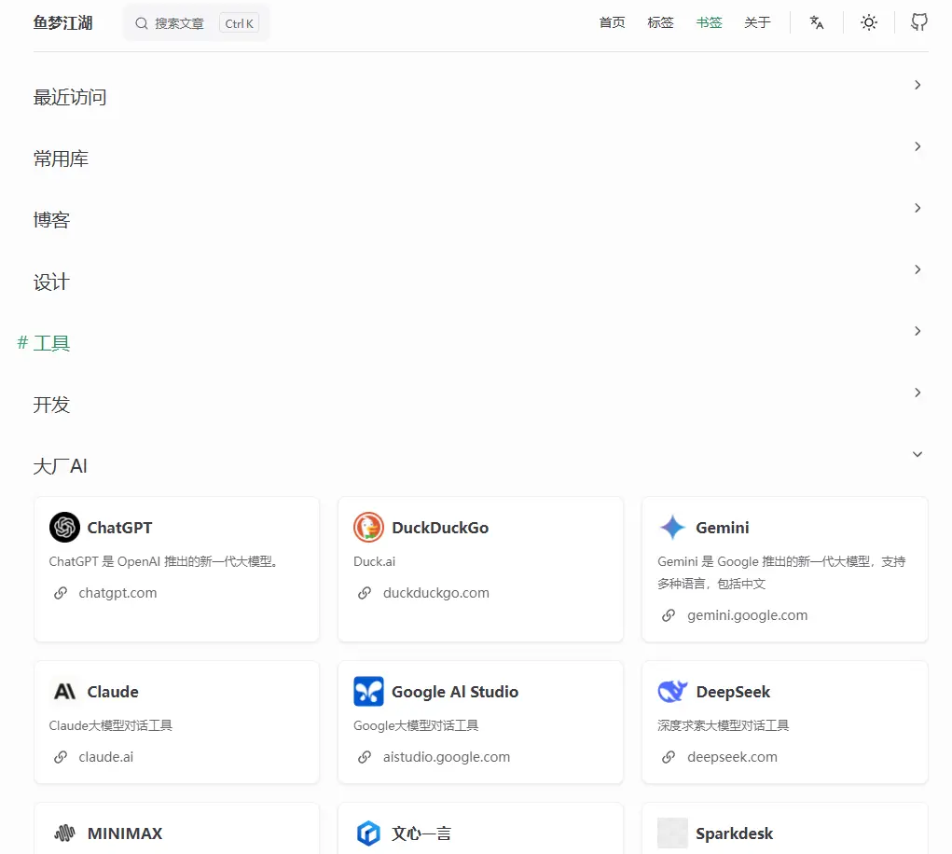Click the 工具 heading
Screen dimensions: 952x854
[51, 343]
